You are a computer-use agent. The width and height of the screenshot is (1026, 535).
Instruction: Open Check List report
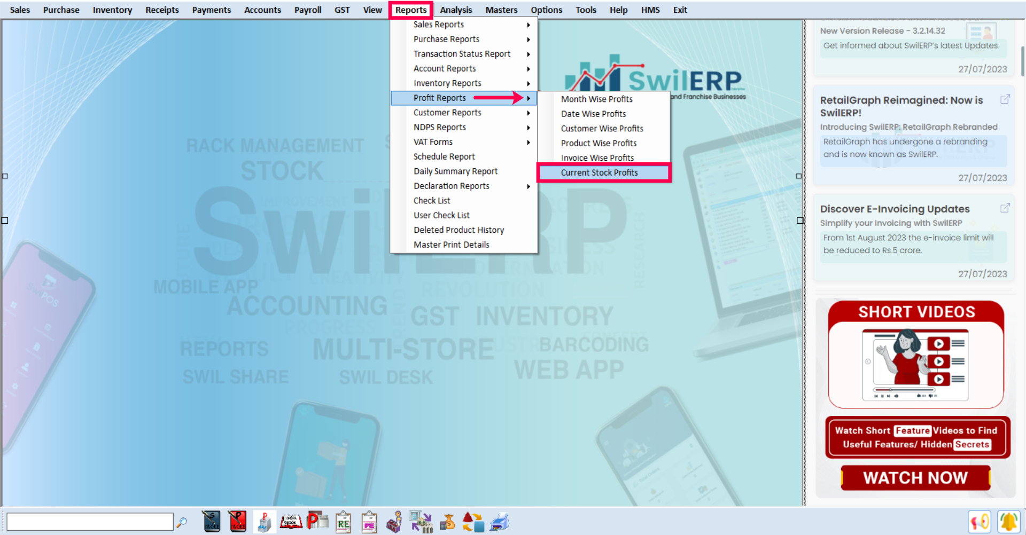pyautogui.click(x=432, y=201)
